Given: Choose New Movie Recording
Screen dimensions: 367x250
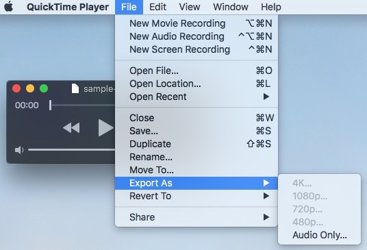Looking at the screenshot, I should (x=197, y=23).
